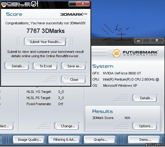This screenshot has width=165, height=147.
Task: Minimize the 3DMark05 main window
Action: click(x=138, y=40)
